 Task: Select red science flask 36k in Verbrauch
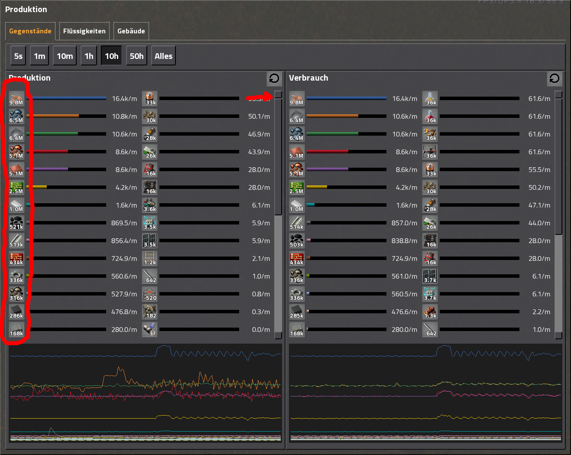point(430,116)
